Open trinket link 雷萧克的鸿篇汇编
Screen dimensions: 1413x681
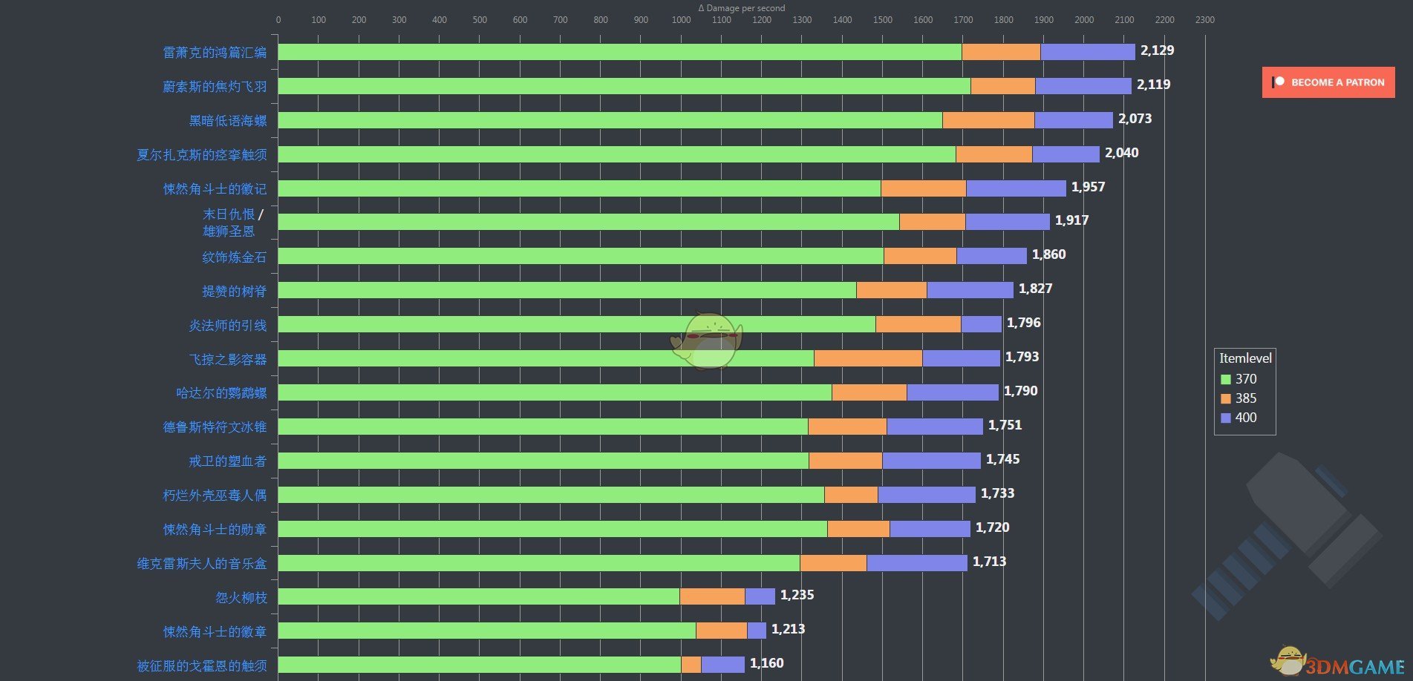click(x=215, y=52)
